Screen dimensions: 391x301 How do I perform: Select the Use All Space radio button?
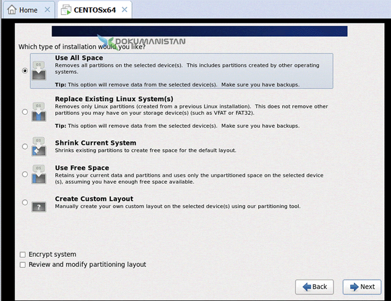pyautogui.click(x=25, y=70)
